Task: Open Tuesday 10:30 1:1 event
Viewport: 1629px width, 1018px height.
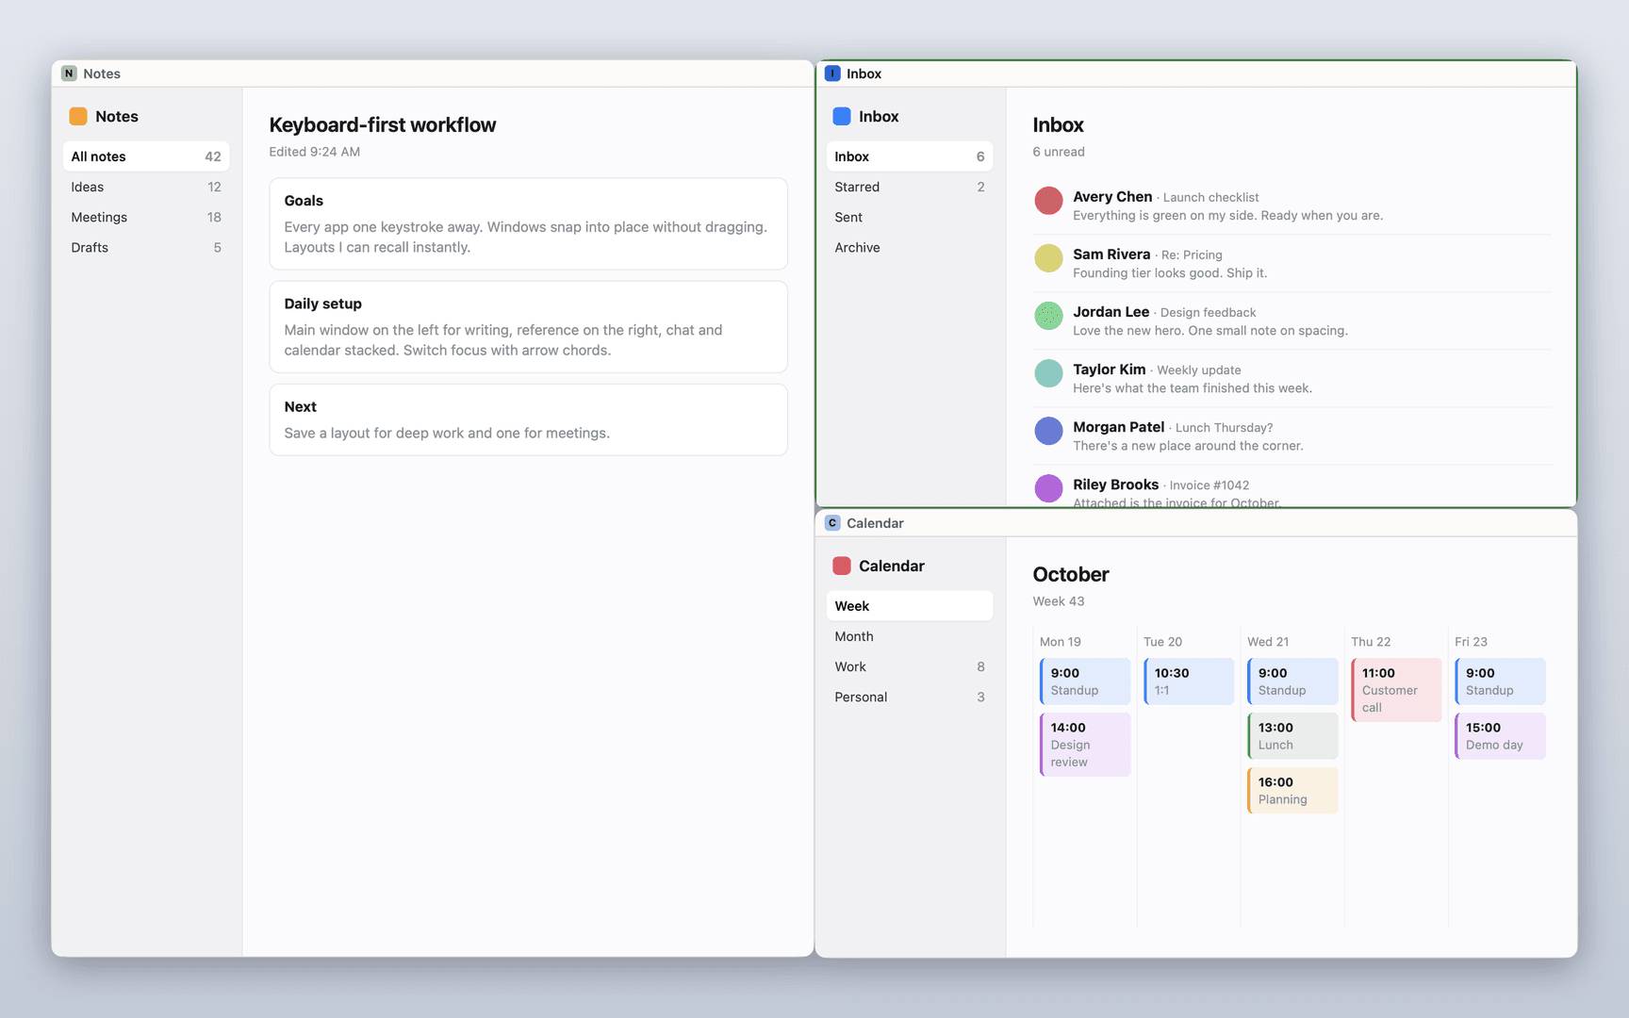Action: 1189,681
